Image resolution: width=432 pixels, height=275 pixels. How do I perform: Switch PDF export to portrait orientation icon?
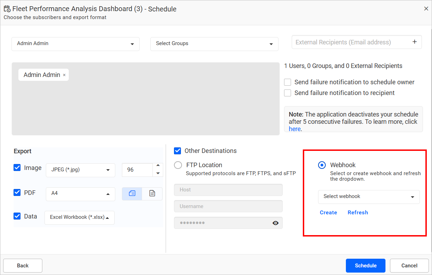pyautogui.click(x=152, y=194)
